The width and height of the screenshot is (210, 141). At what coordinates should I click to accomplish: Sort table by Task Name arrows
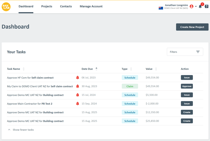24,69
